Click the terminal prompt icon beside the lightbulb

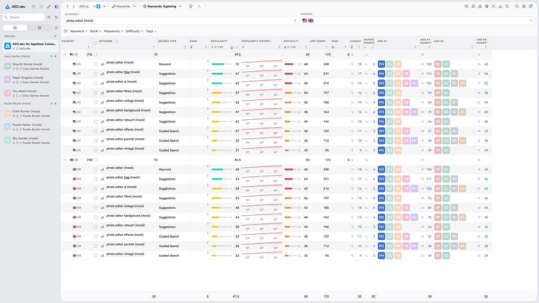point(200,6)
